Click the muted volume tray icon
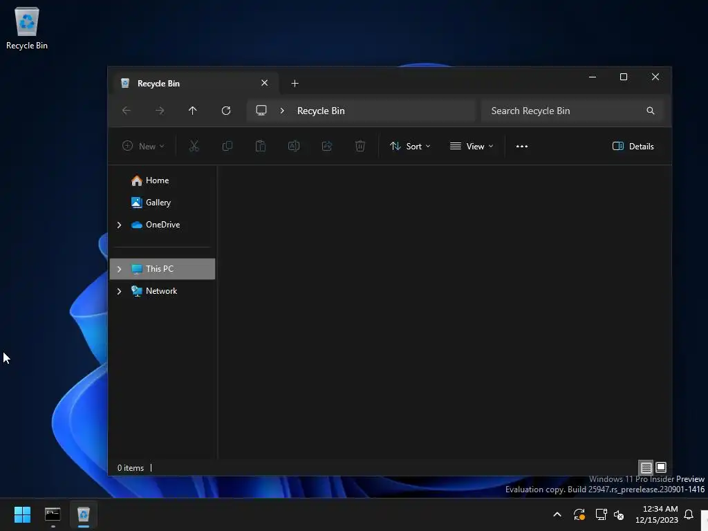Viewport: 708px width, 531px height. pyautogui.click(x=619, y=514)
